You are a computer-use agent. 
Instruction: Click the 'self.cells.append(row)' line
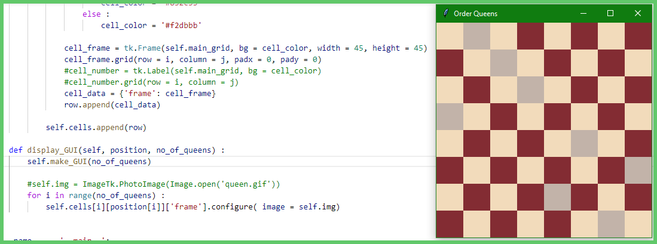[96, 128]
